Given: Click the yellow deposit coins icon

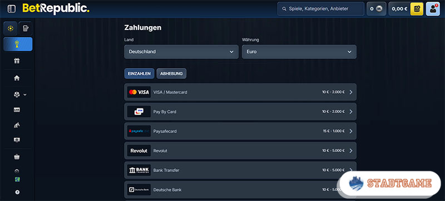Looking at the screenshot, I should 417,9.
